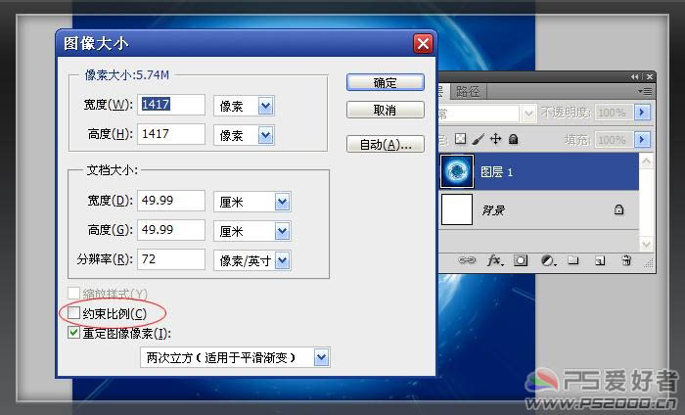This screenshot has height=415, width=685.
Task: Delete layer with trash icon
Action: coord(625,261)
